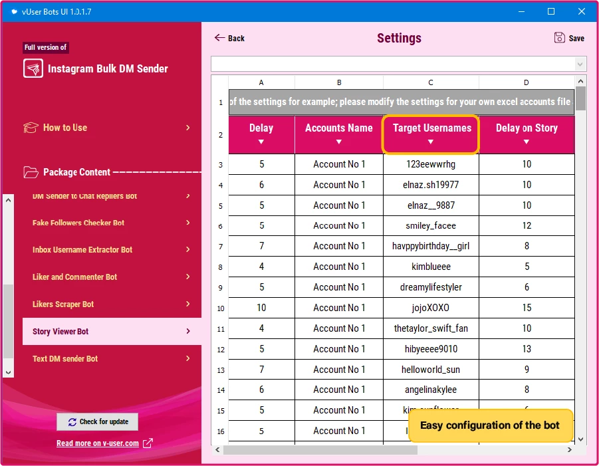
Task: Click the Delay on Story value 12
Action: (x=527, y=226)
